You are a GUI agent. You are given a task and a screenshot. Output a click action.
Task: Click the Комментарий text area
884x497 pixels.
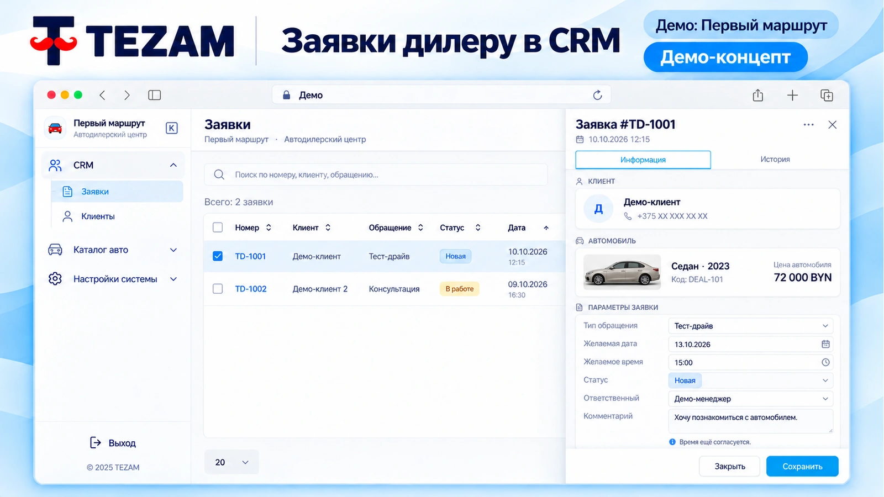(x=750, y=421)
